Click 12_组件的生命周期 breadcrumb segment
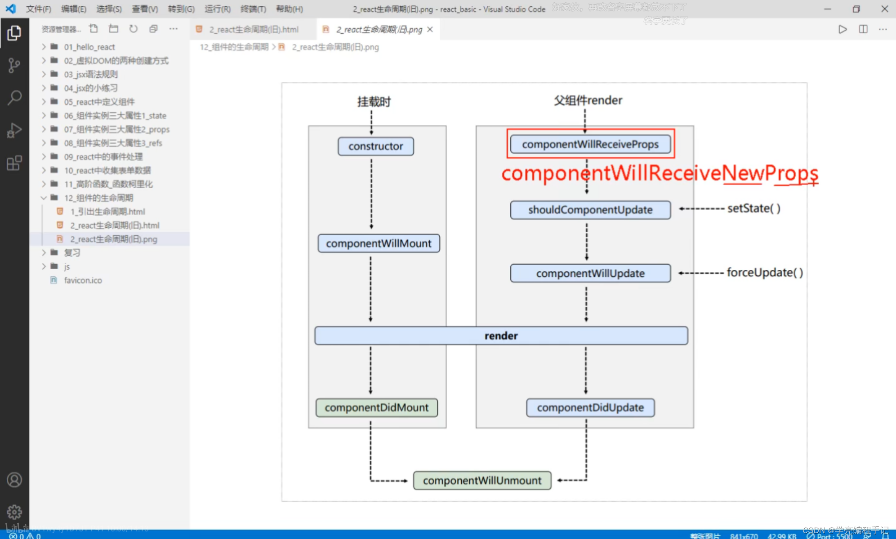896x539 pixels. click(x=234, y=47)
